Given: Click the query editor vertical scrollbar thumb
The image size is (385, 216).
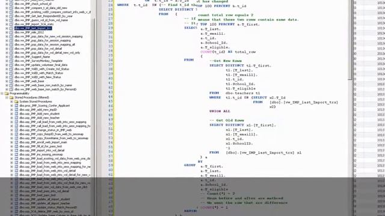Looking at the screenshot, I should [x=350, y=39].
